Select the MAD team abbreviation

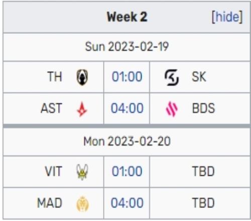point(50,203)
